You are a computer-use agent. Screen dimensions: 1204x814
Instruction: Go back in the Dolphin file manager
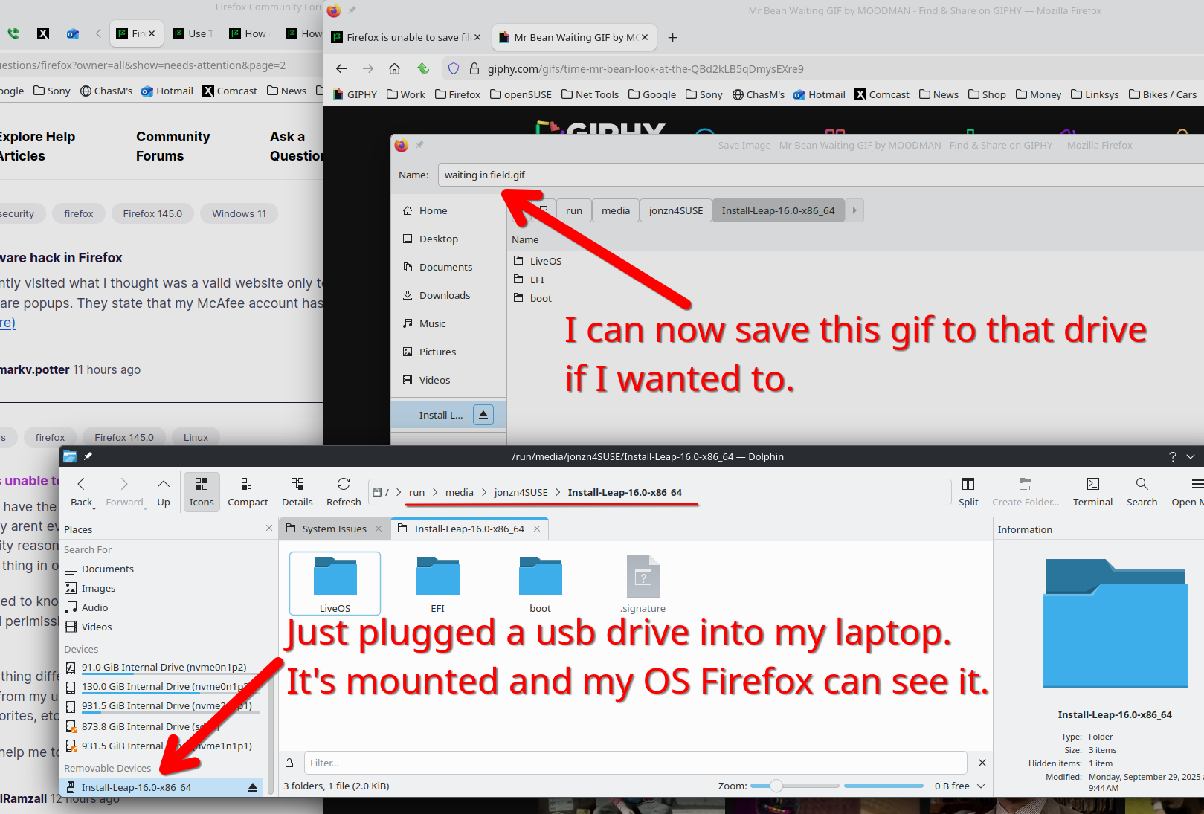pyautogui.click(x=81, y=492)
